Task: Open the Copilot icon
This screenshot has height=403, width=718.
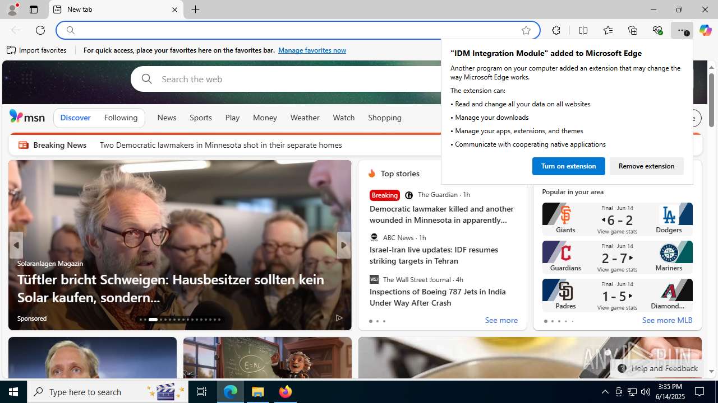Action: [x=705, y=30]
